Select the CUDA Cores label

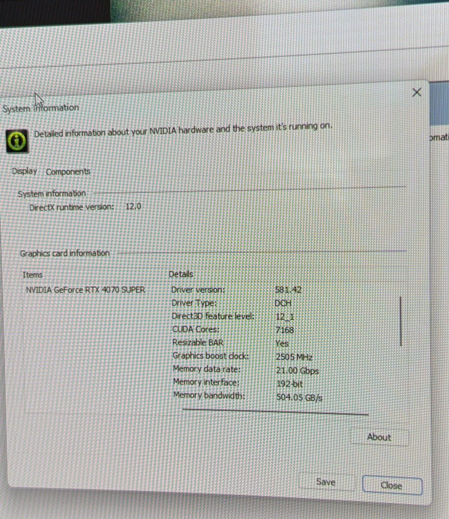(x=196, y=330)
